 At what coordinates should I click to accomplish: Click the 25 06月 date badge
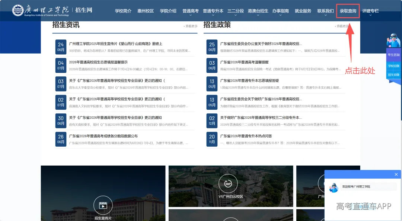point(212,47)
